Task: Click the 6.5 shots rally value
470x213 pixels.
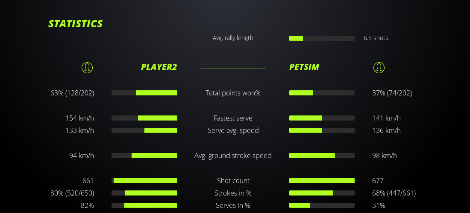Action: (x=376, y=38)
